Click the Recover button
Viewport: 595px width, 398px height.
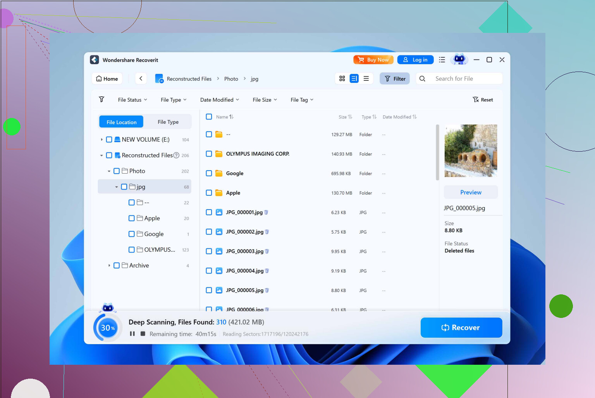point(461,327)
